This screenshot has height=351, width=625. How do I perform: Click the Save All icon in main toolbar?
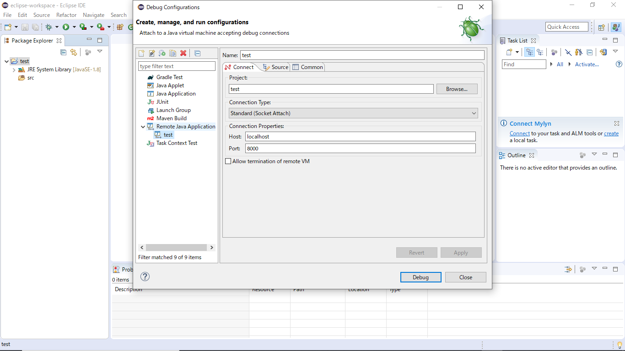[x=35, y=27]
